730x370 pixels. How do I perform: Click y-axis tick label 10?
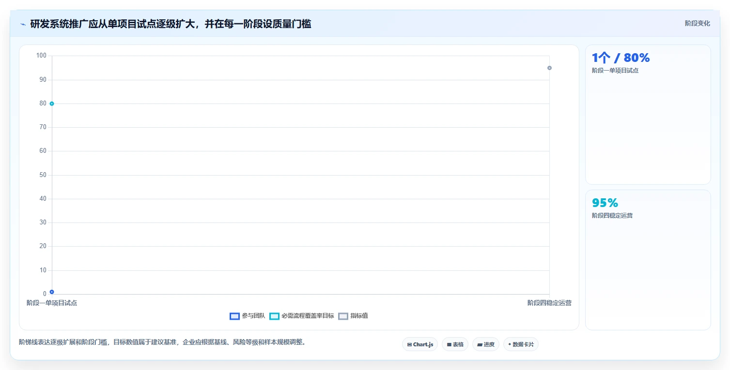[x=43, y=270]
